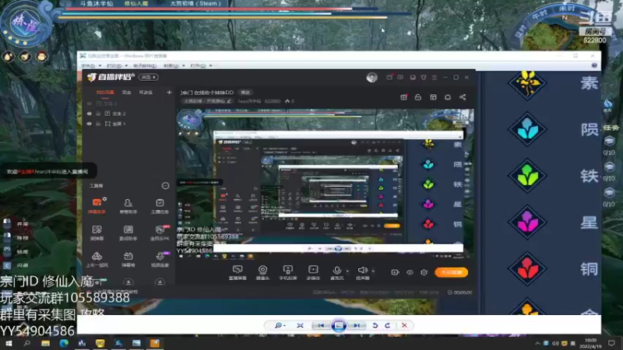
Task: Toggle the lock on the 文本 2 source
Action: click(98, 114)
